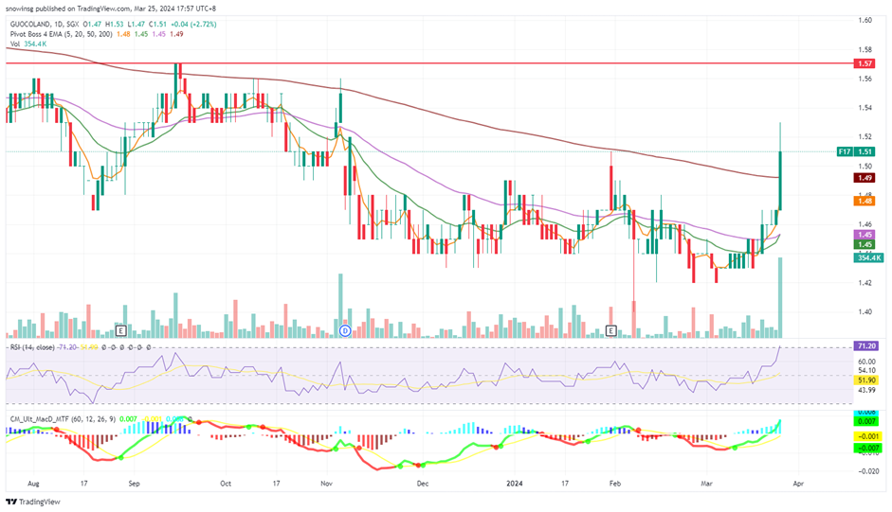The height and width of the screenshot is (512, 892).
Task: Click the green 0.007 value in MACD legend
Action: pos(129,419)
